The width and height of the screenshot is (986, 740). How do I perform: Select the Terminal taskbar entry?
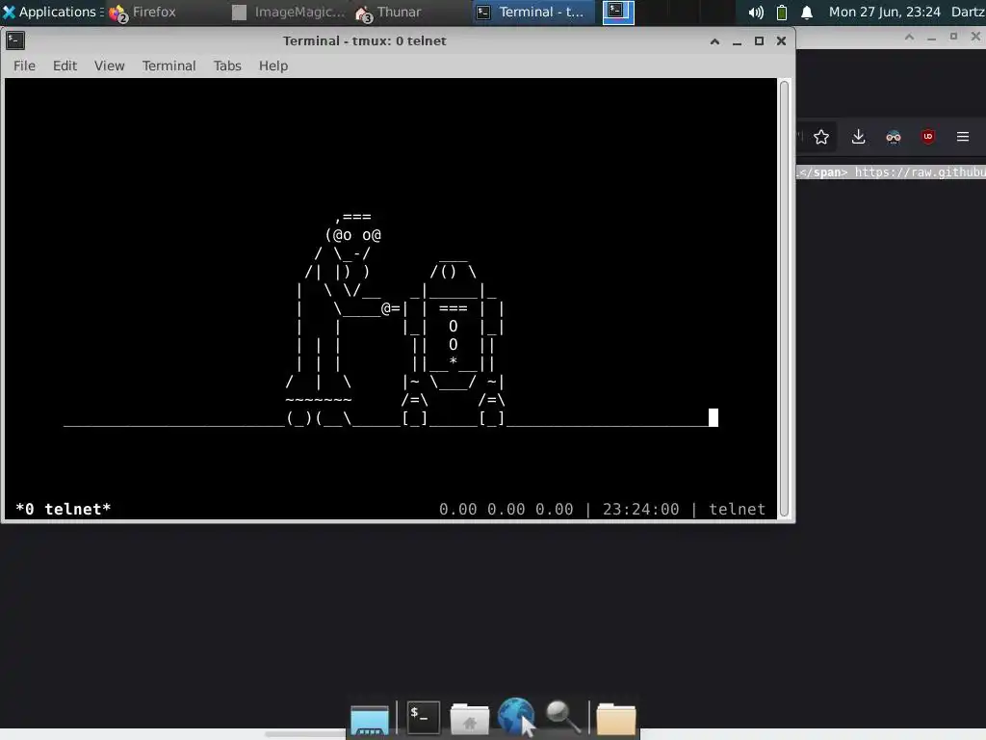pyautogui.click(x=532, y=12)
